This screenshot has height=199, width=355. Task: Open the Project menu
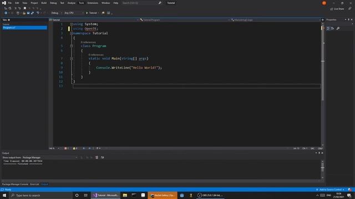point(34,3)
